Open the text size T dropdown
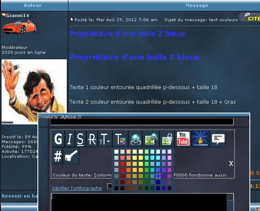 click(105, 139)
